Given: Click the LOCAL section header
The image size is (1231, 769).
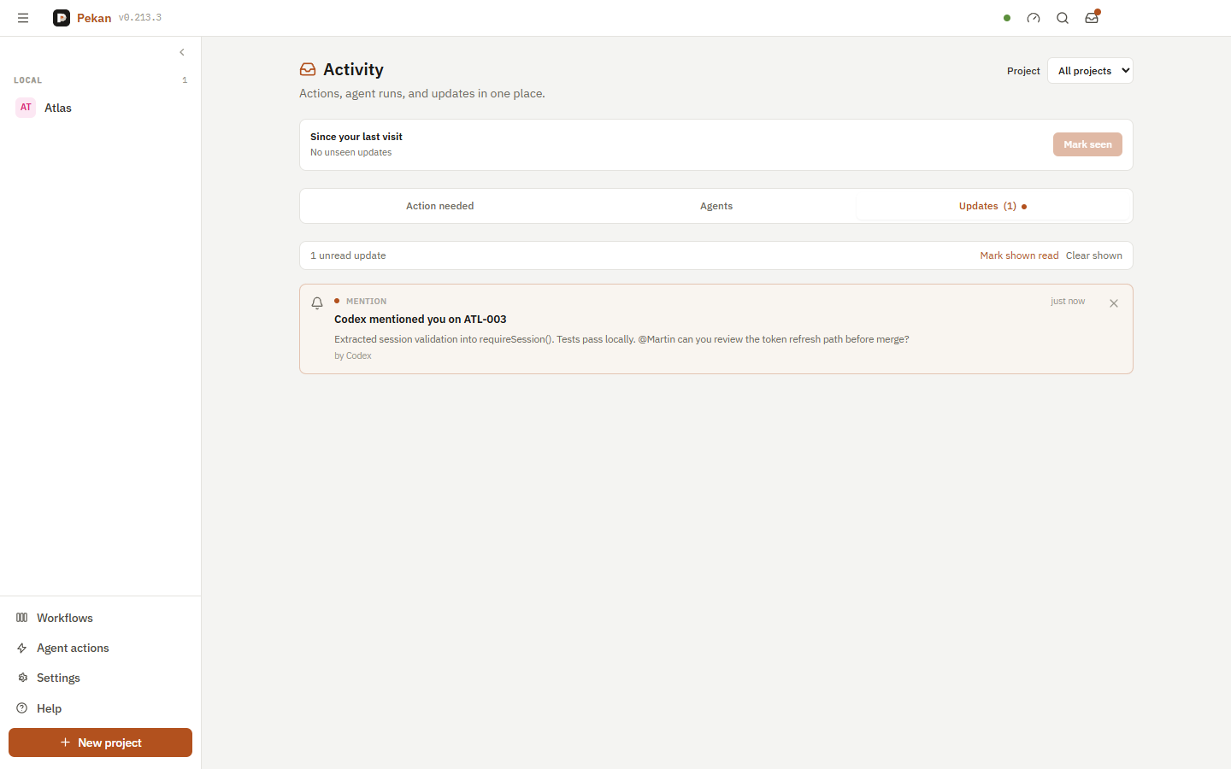Looking at the screenshot, I should (x=28, y=80).
